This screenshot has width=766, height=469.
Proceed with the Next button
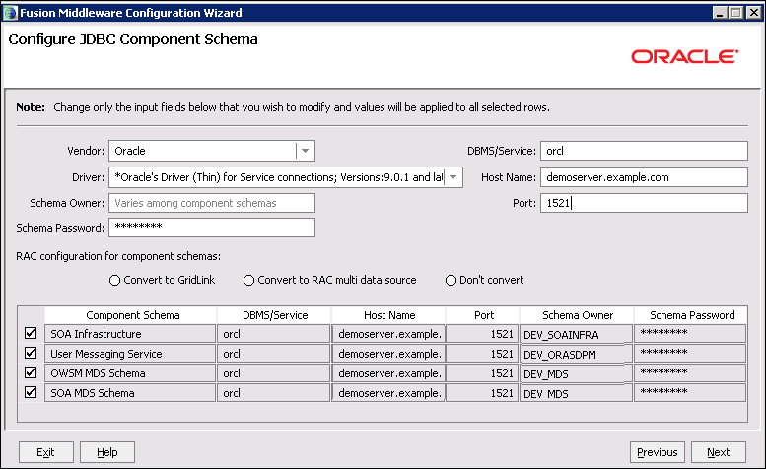pyautogui.click(x=718, y=452)
